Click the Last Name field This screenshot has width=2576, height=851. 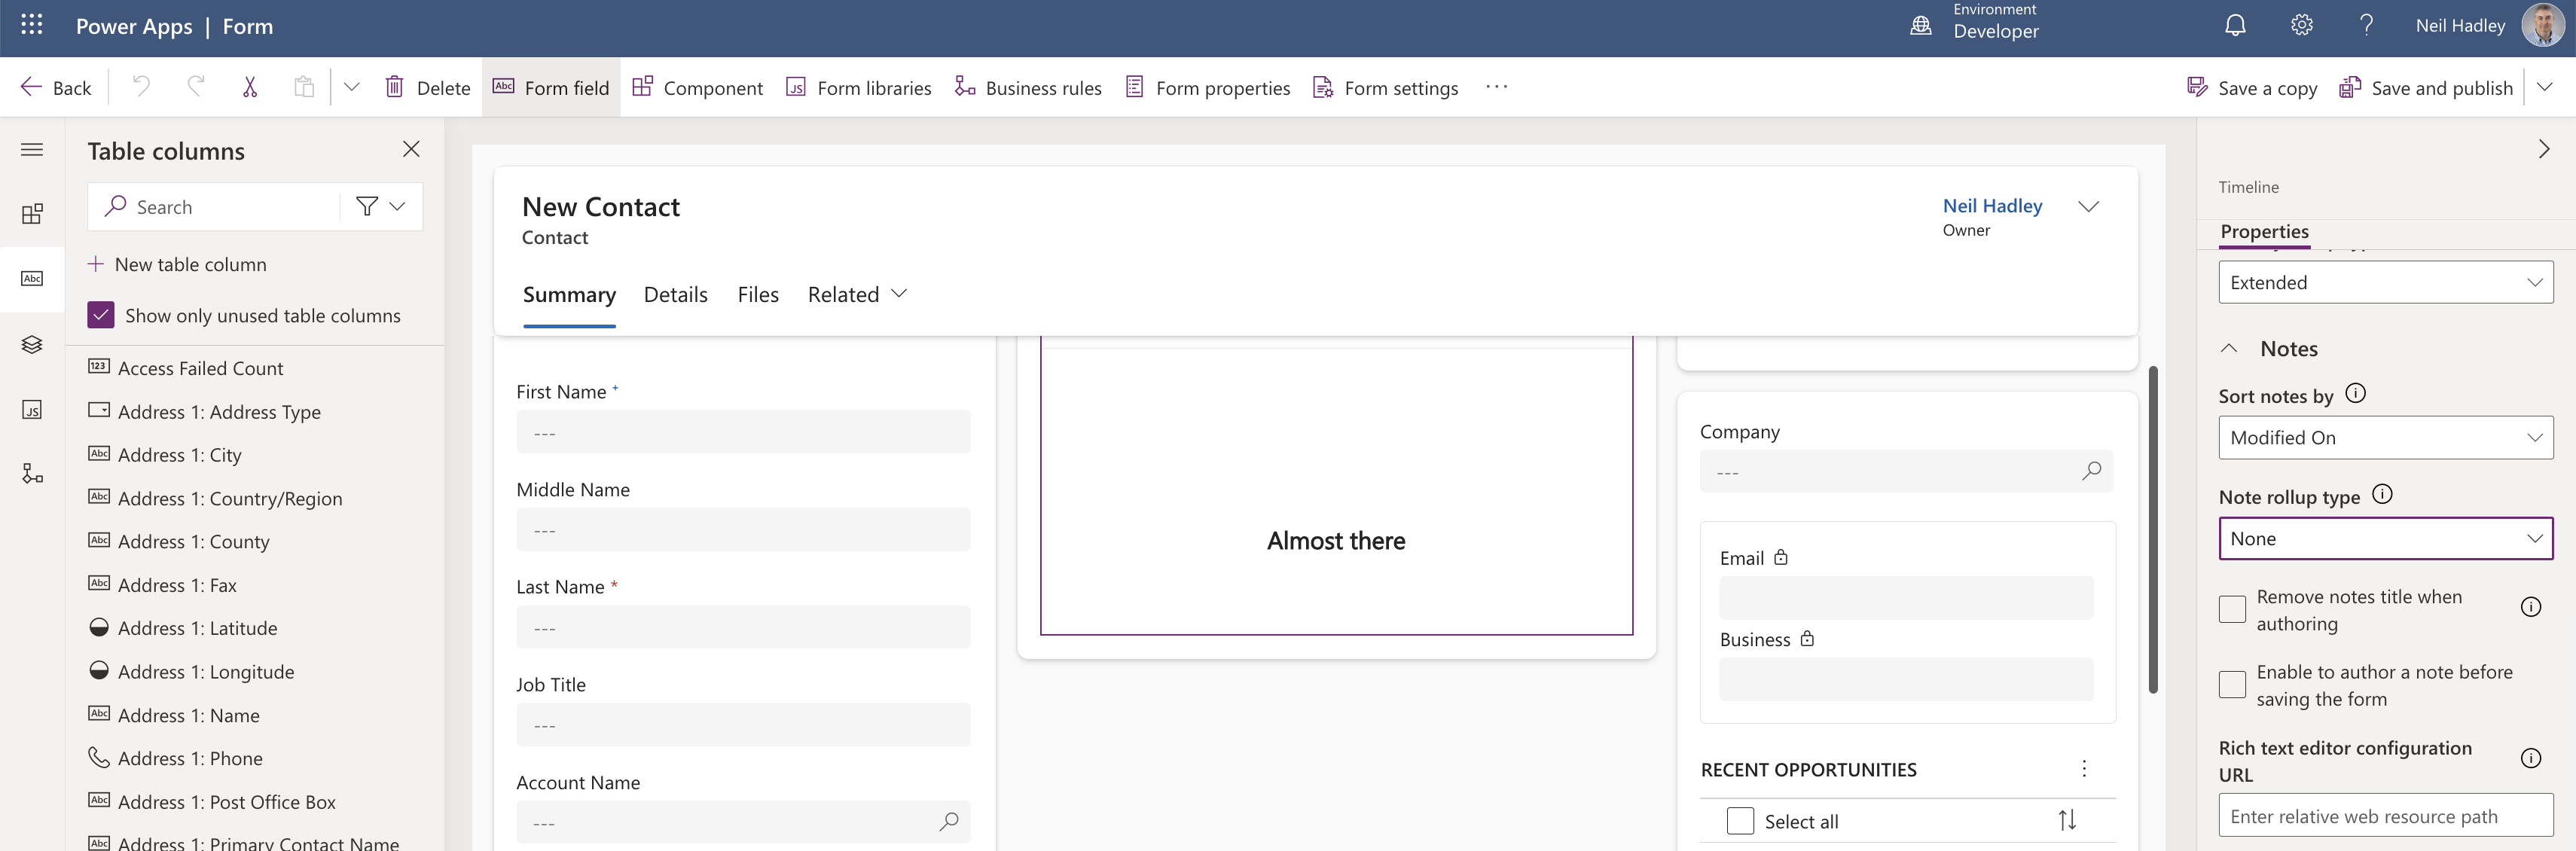[743, 627]
